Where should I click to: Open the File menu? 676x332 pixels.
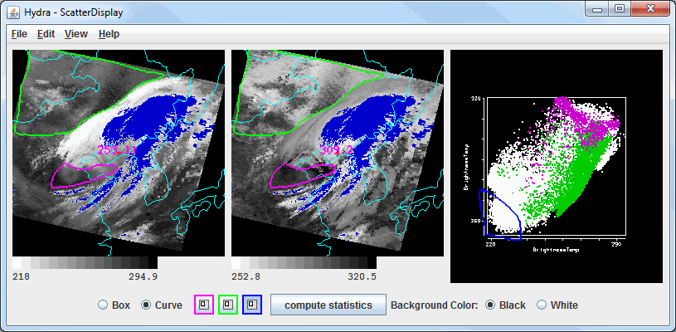tap(19, 34)
